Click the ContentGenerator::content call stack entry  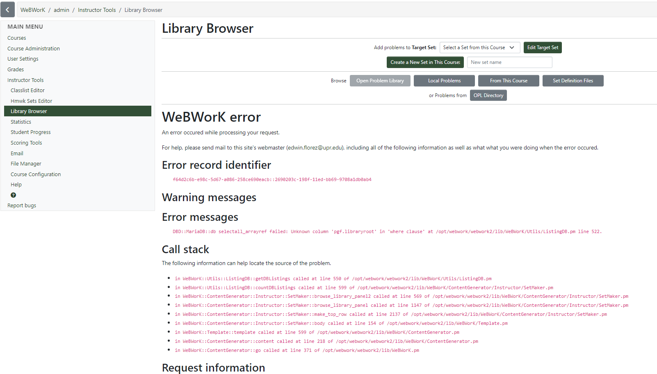pyautogui.click(x=326, y=341)
